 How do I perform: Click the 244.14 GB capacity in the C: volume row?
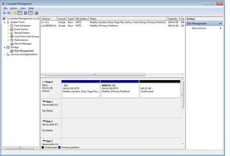tap(173, 22)
